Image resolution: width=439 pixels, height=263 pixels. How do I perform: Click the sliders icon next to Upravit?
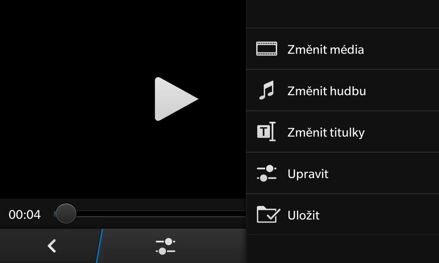pyautogui.click(x=267, y=173)
